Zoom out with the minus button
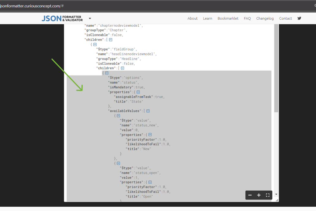Image resolution: width=316 pixels, height=211 pixels. [x=250, y=195]
